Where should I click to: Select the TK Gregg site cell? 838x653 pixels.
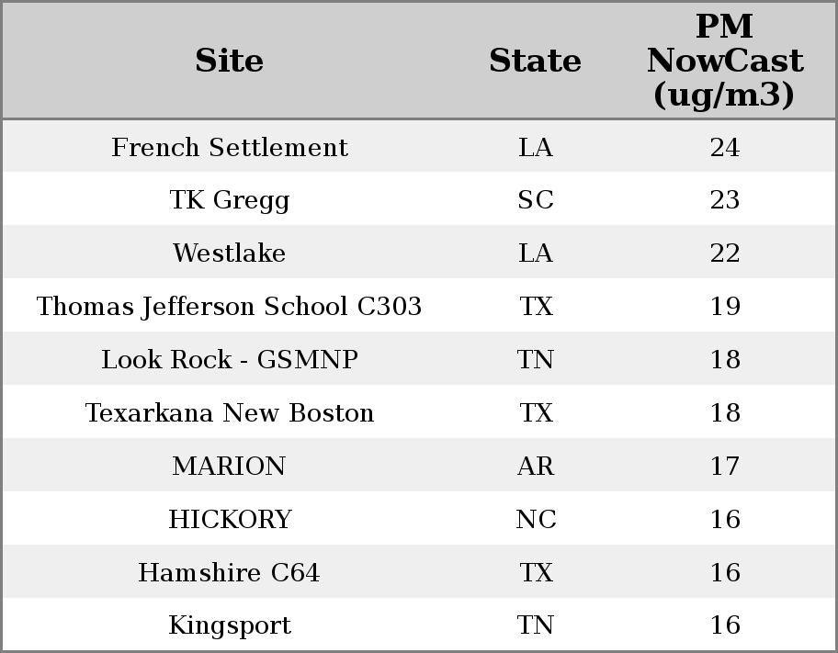coord(230,200)
